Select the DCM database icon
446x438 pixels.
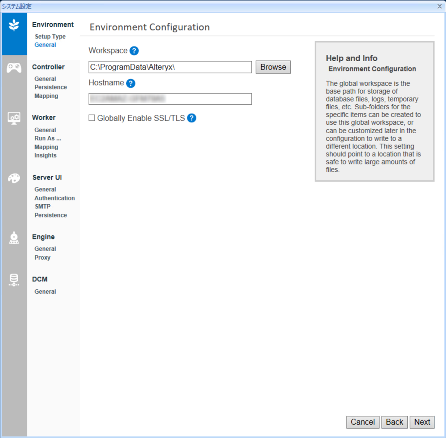(14, 280)
